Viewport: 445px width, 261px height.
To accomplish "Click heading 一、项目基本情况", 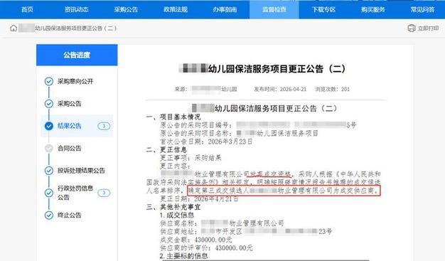I will point(173,117).
